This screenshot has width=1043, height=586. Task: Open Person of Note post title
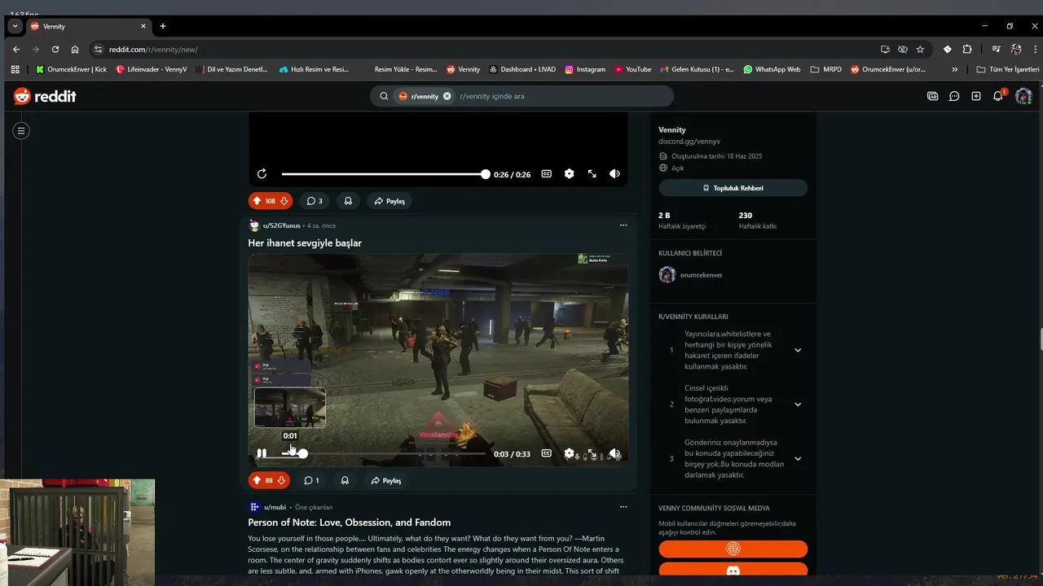(x=350, y=523)
